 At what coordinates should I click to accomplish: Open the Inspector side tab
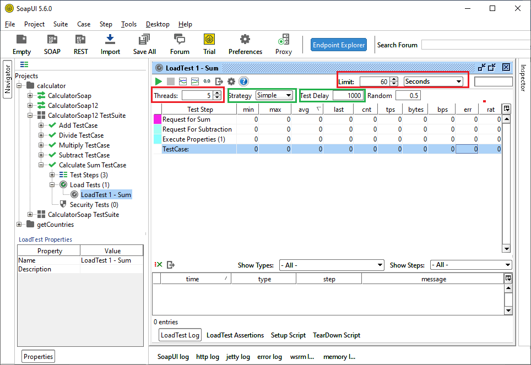523,78
